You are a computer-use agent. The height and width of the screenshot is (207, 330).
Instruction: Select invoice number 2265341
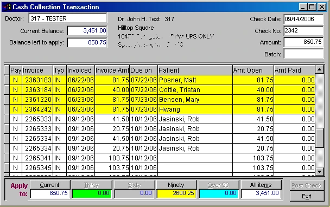[37, 158]
